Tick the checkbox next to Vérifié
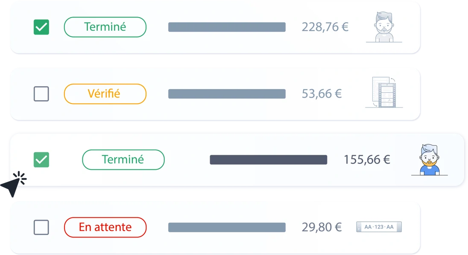468x255 pixels. 41,94
